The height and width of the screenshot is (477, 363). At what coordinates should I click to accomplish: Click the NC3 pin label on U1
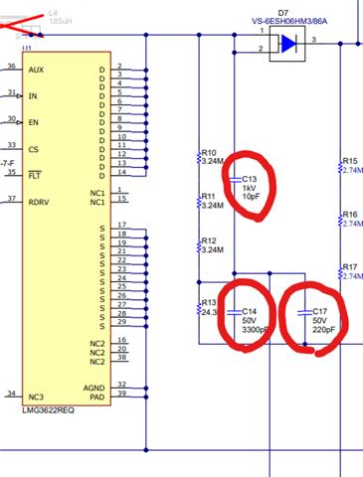click(x=36, y=397)
